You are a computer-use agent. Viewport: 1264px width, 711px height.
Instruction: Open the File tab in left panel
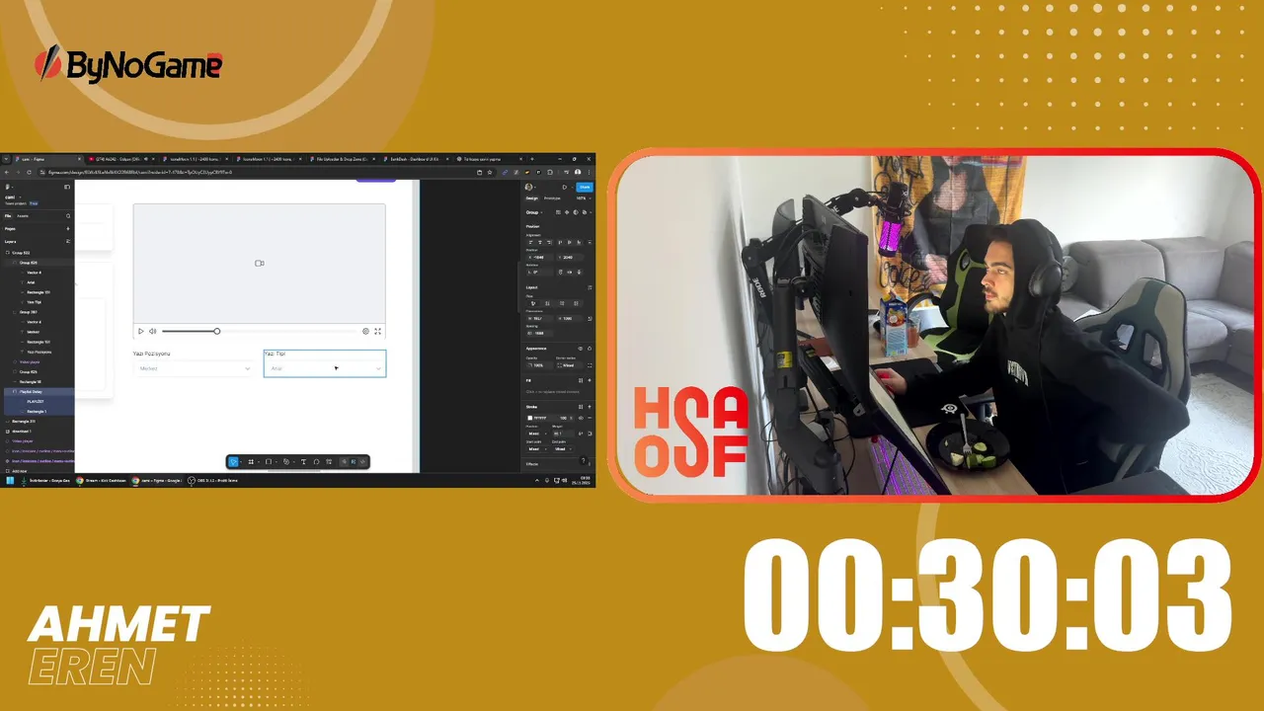(8, 215)
